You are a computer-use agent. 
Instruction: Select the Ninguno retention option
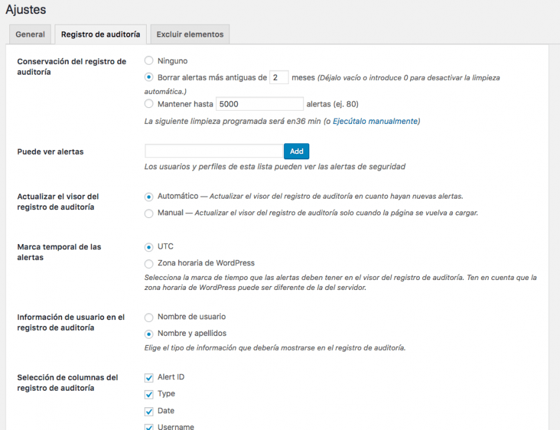(x=149, y=61)
